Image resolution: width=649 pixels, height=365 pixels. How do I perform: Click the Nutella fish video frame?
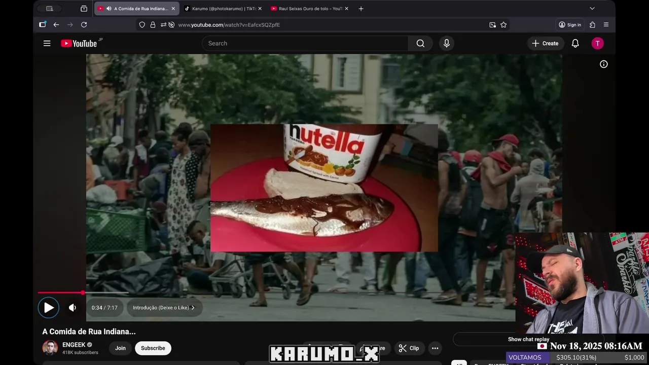[x=324, y=188]
